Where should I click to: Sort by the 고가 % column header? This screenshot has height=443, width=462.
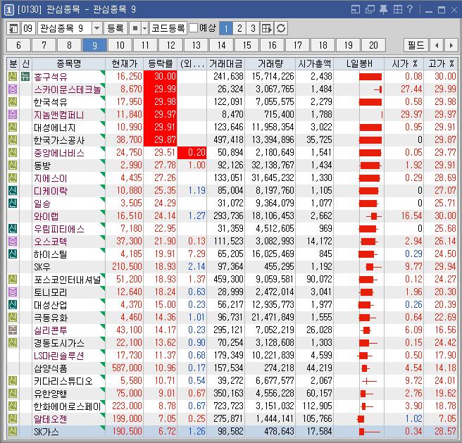tap(441, 63)
